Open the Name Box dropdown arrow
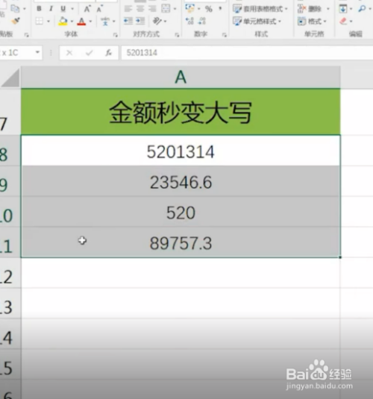 (x=37, y=52)
